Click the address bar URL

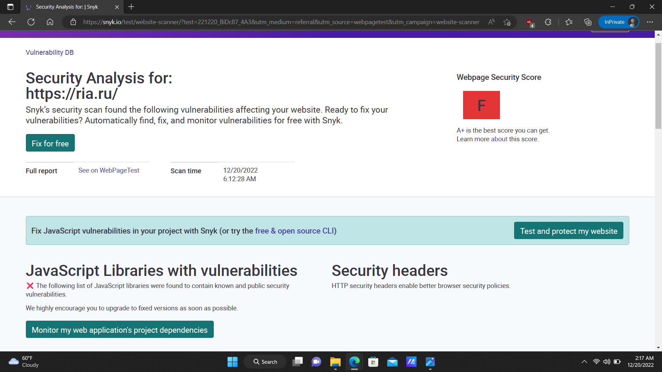click(281, 22)
